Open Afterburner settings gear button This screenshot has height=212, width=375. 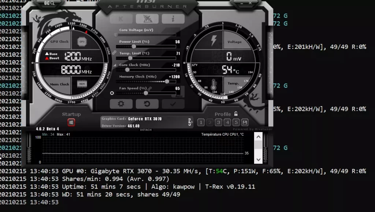pyautogui.click(x=121, y=104)
